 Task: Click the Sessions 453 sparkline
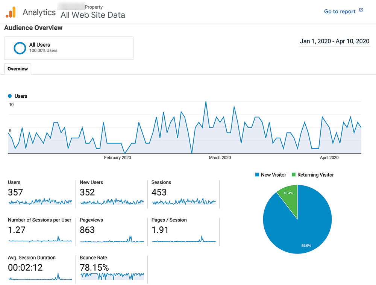click(x=184, y=202)
